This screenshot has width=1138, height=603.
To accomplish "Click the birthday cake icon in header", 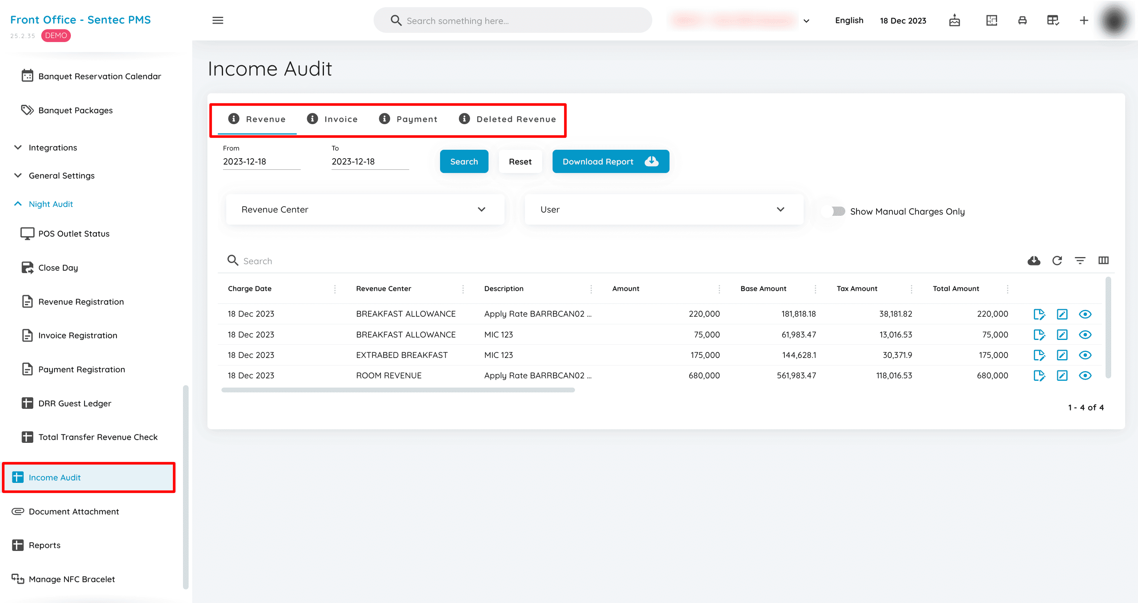I will click(x=954, y=20).
